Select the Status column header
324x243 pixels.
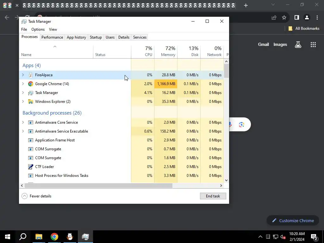pyautogui.click(x=112, y=51)
